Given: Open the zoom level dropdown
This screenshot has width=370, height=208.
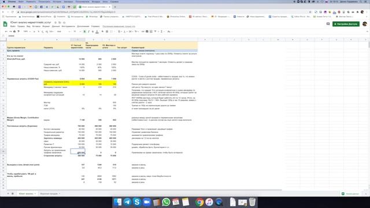Looking at the screenshot, I should (27, 31).
